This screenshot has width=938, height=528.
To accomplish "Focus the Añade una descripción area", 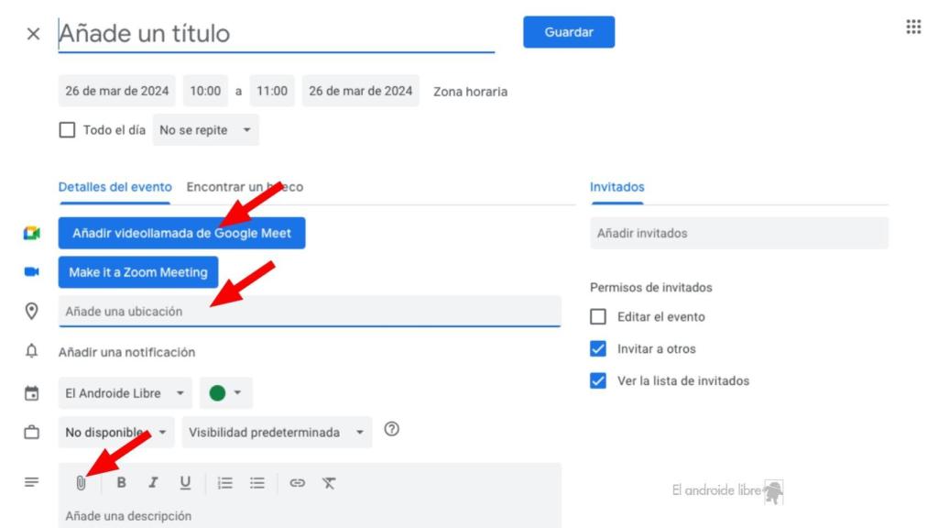I will tap(310, 515).
